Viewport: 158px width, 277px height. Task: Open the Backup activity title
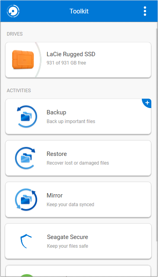pos(56,112)
